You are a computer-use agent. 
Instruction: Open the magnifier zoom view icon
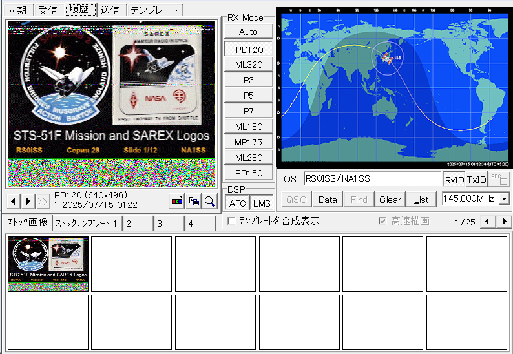209,201
